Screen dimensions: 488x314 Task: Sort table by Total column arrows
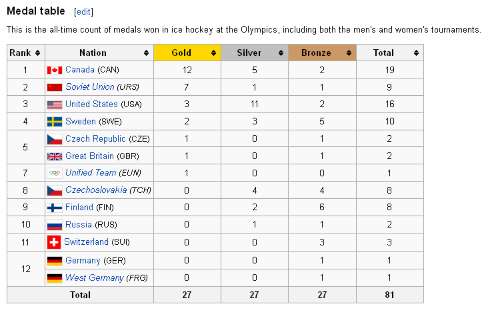click(416, 53)
